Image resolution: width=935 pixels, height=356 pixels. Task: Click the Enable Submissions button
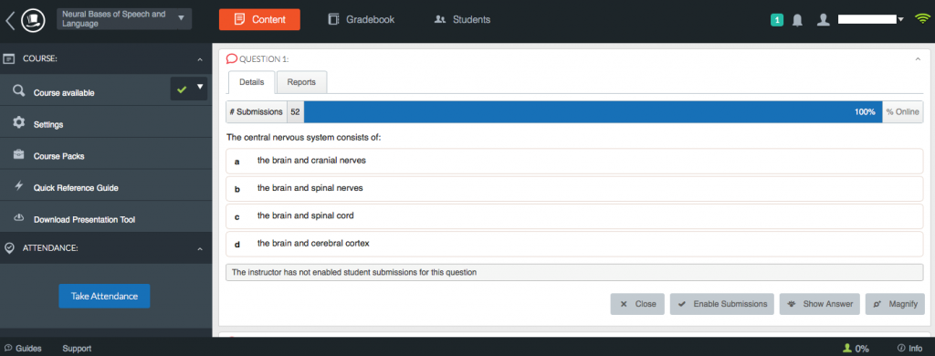point(722,304)
